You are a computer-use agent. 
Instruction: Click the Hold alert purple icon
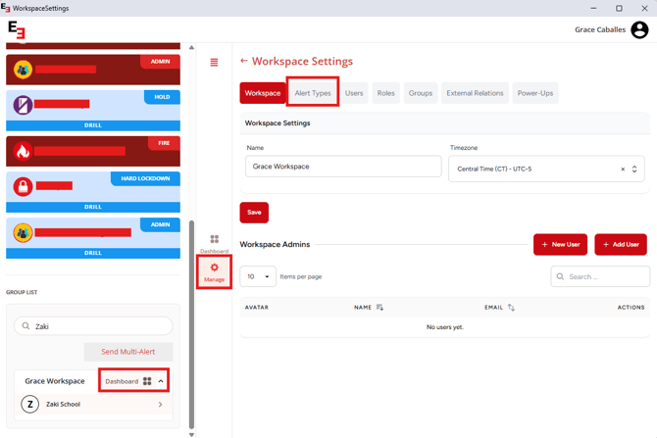click(23, 104)
